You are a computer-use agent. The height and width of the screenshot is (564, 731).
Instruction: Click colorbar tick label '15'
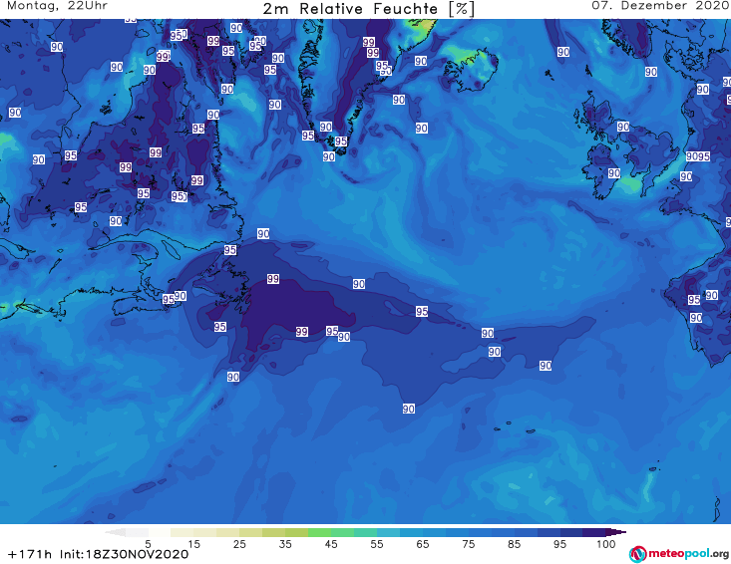[x=193, y=544]
